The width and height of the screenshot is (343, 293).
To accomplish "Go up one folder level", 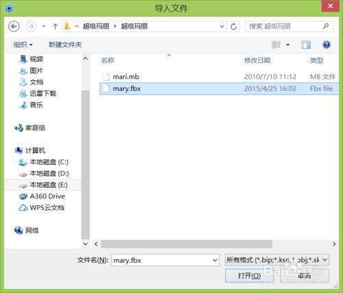I will (x=55, y=27).
